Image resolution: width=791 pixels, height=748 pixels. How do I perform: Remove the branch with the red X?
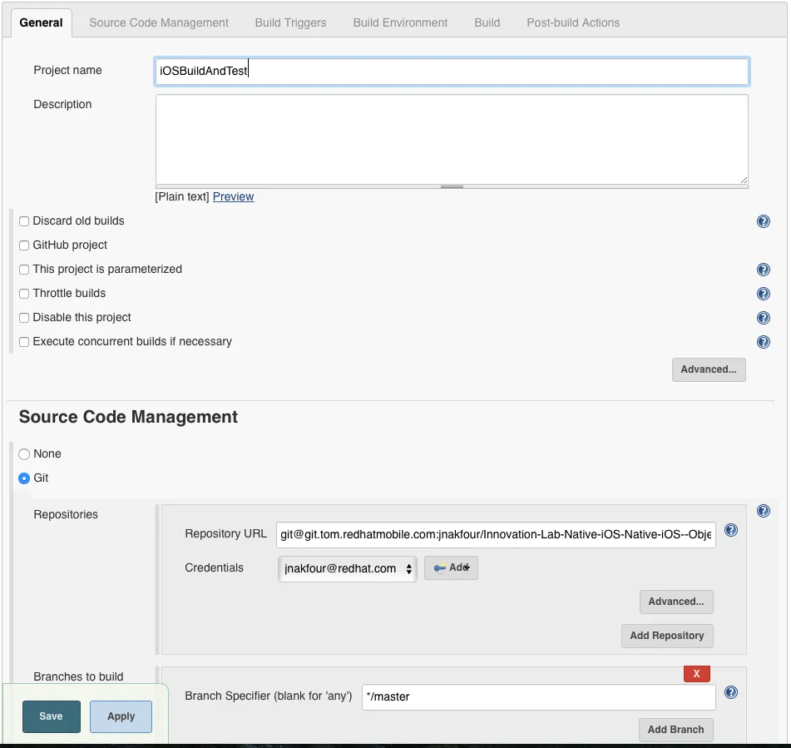coord(696,673)
